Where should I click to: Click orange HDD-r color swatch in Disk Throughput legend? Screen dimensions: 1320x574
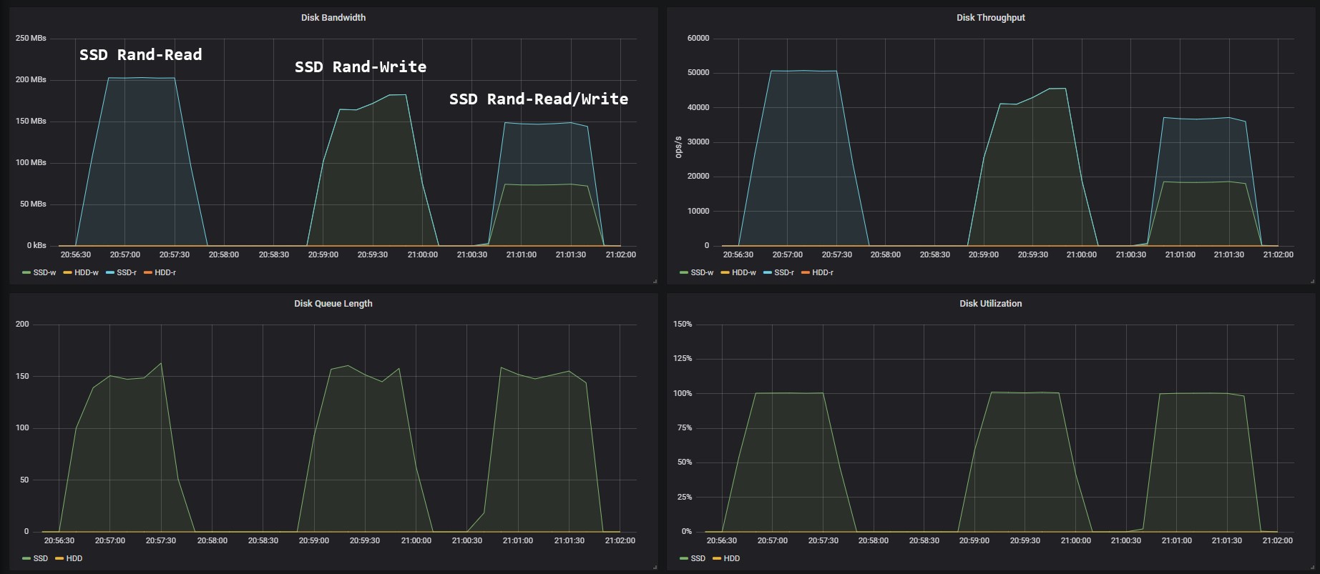pos(806,272)
